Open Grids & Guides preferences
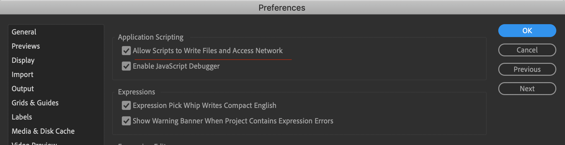Image resolution: width=565 pixels, height=145 pixels. 35,103
